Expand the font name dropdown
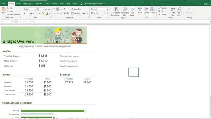Viewport: 211px width, 119px height. (35, 9)
